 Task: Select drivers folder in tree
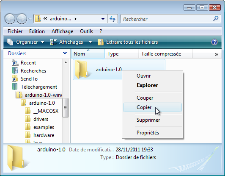41,119
